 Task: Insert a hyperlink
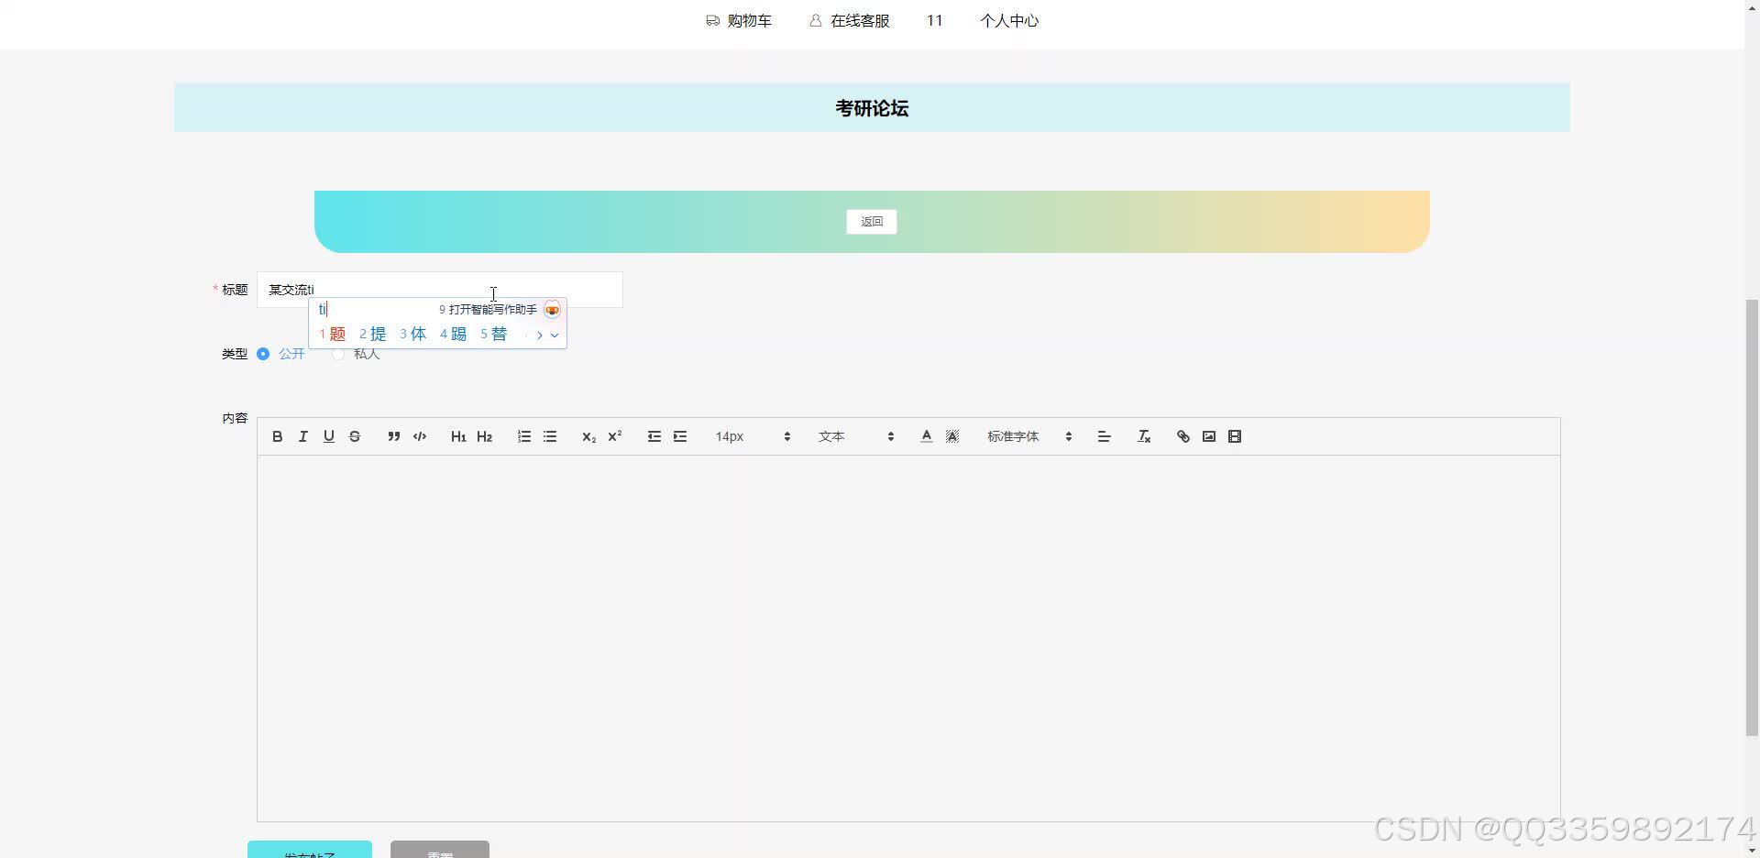(1182, 436)
